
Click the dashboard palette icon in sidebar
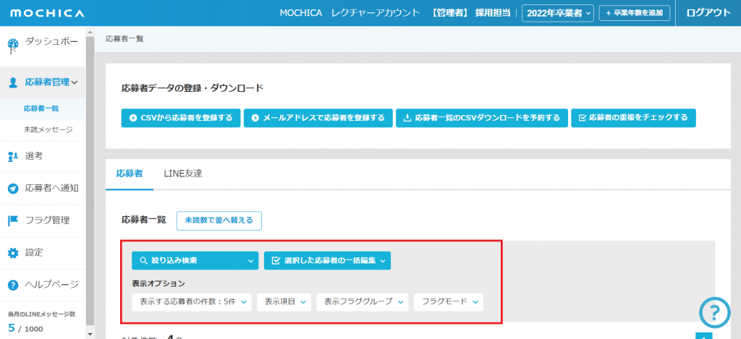click(12, 47)
